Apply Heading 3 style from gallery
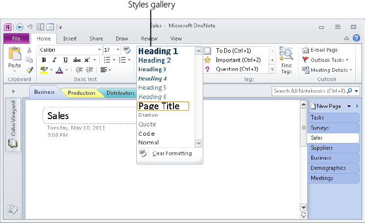 click(x=152, y=69)
